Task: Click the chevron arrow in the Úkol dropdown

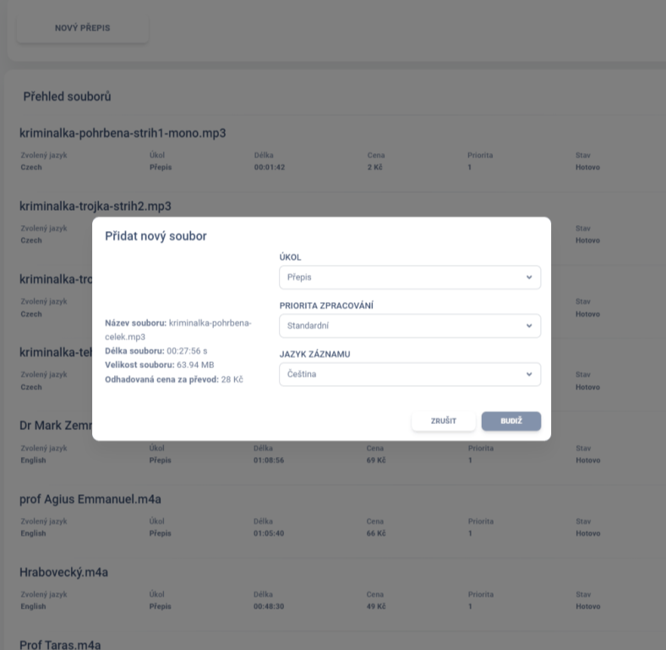Action: 529,277
